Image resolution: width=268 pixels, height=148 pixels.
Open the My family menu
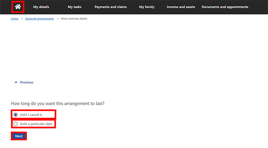tap(147, 7)
